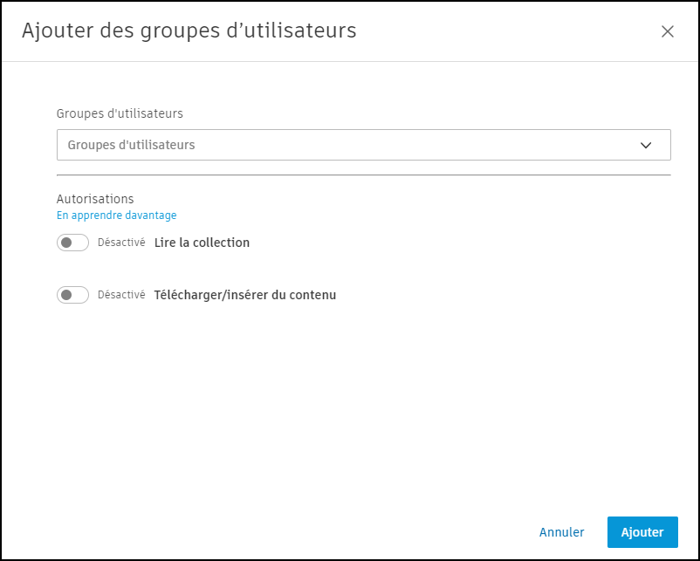Click the toggle knob next to Lire la collection

coord(68,243)
